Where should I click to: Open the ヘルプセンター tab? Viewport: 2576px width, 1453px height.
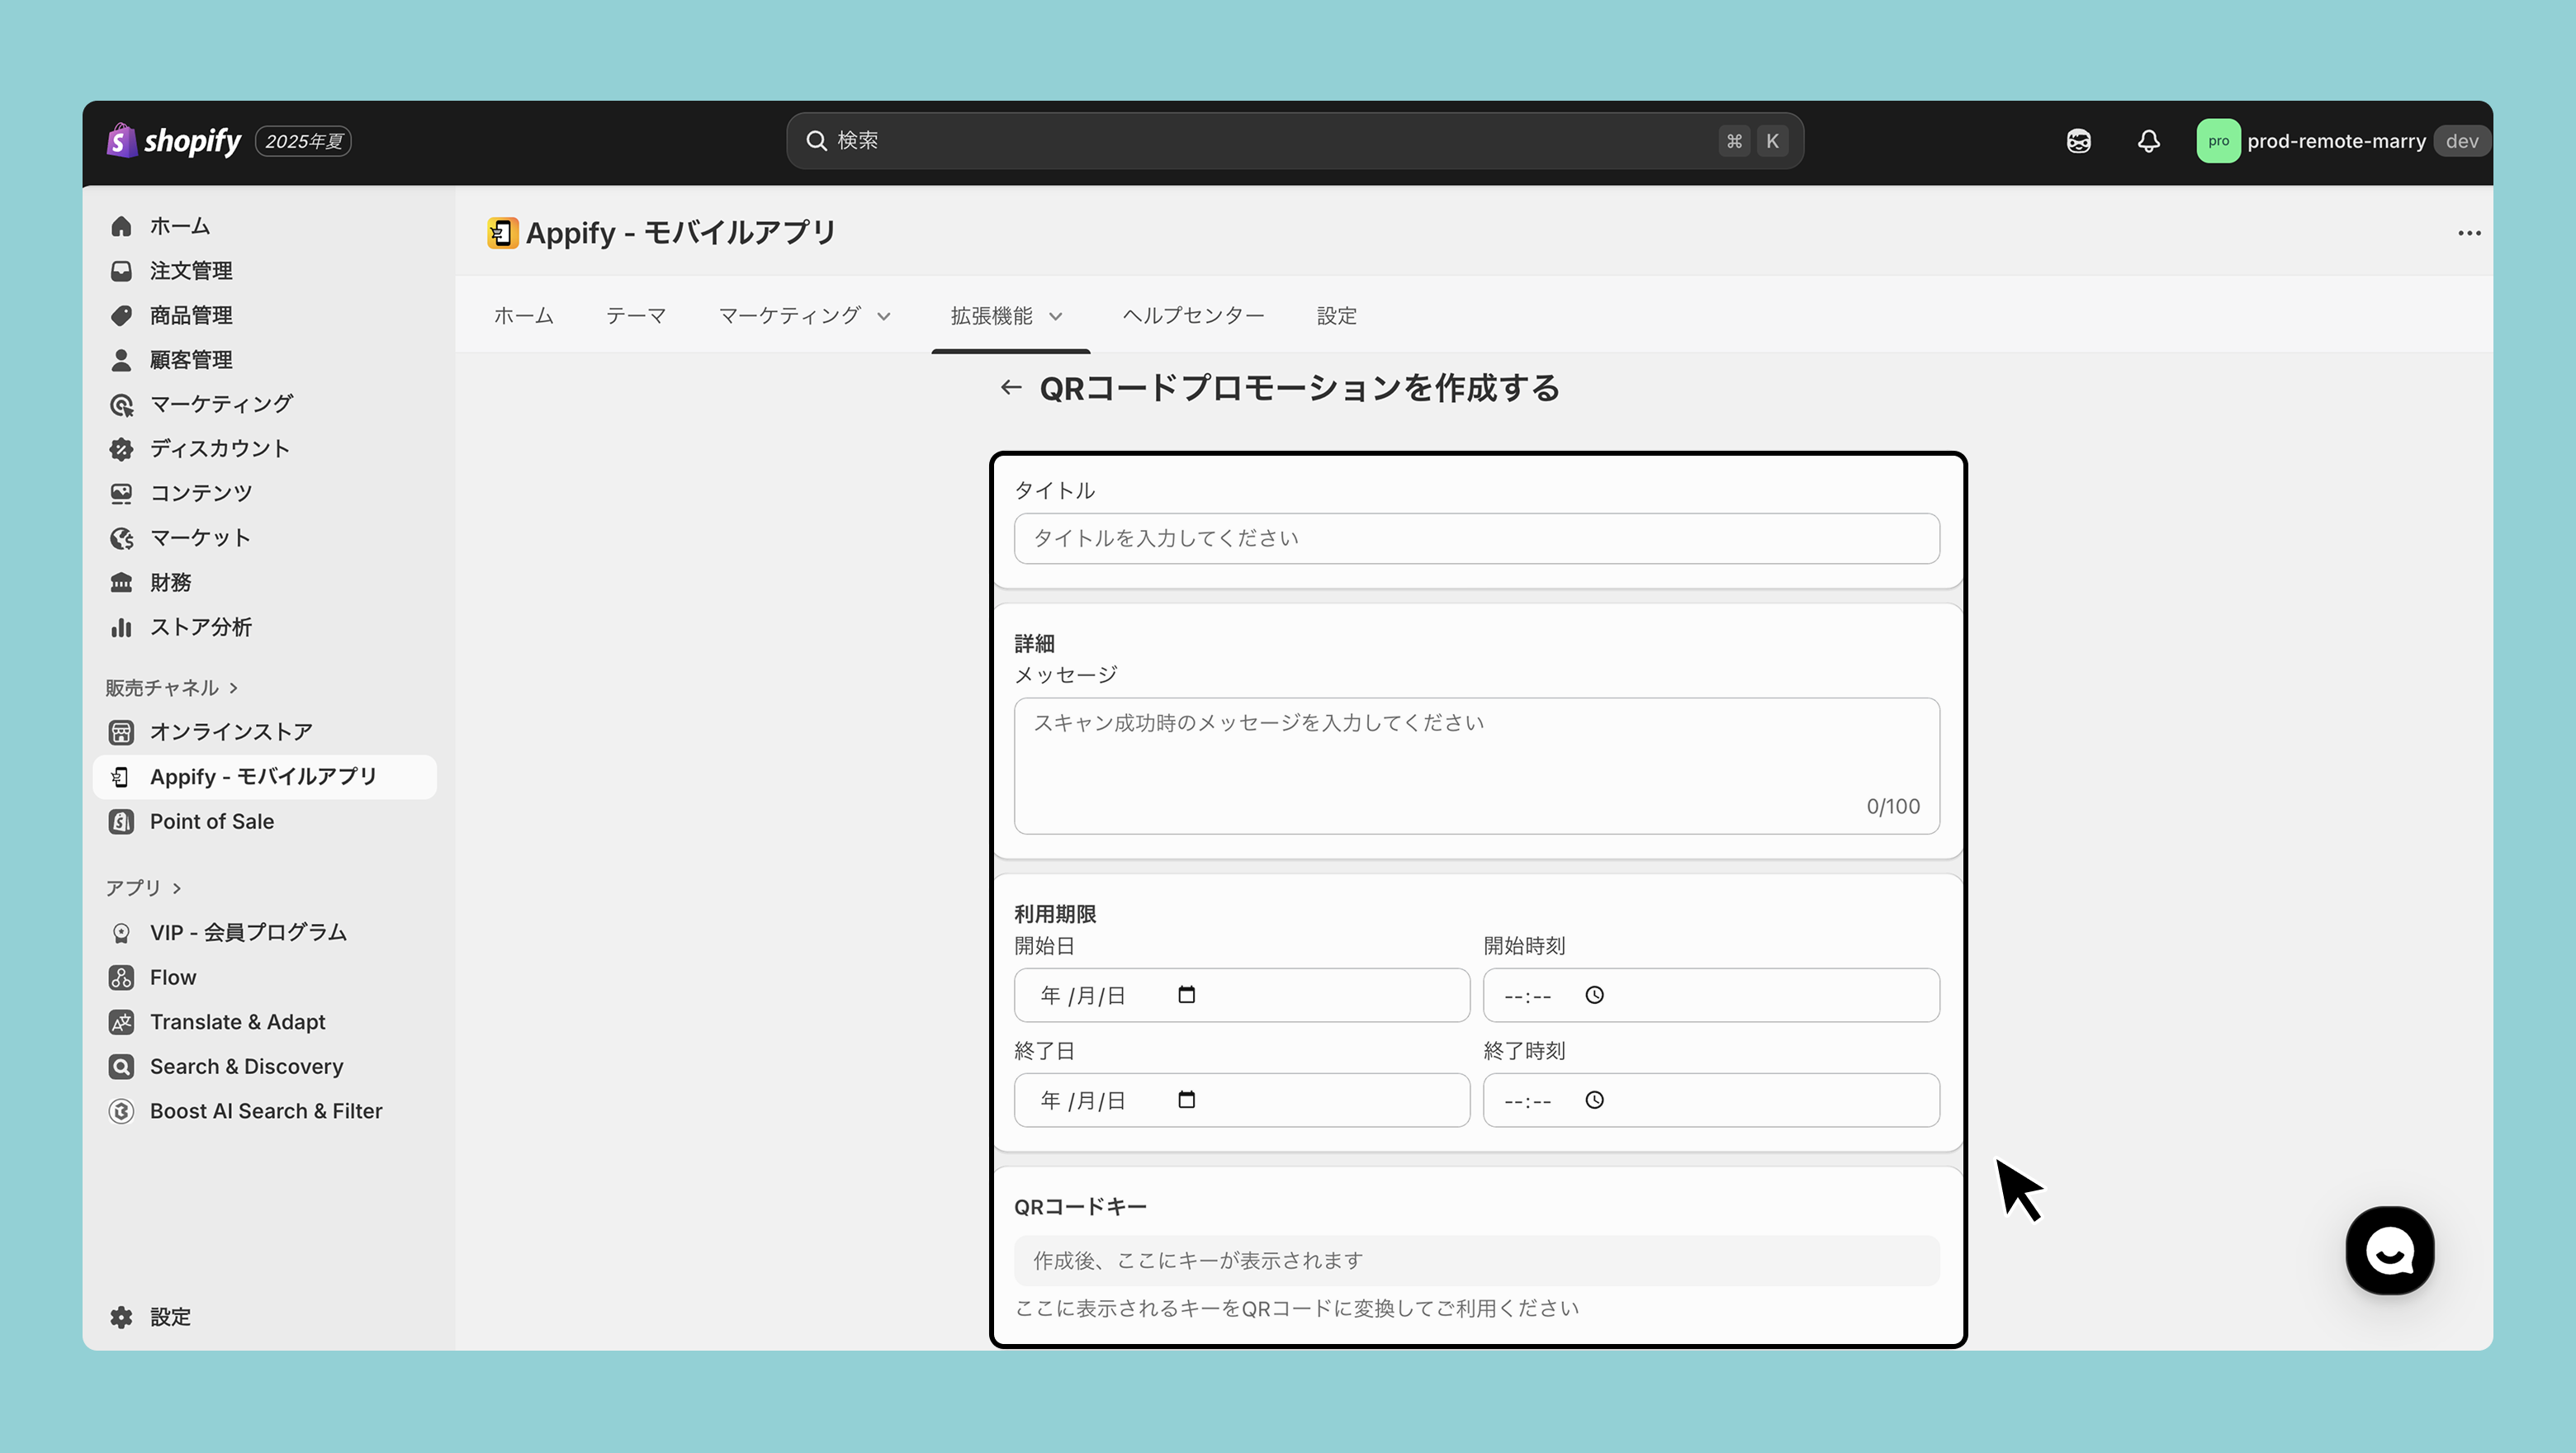click(1193, 316)
